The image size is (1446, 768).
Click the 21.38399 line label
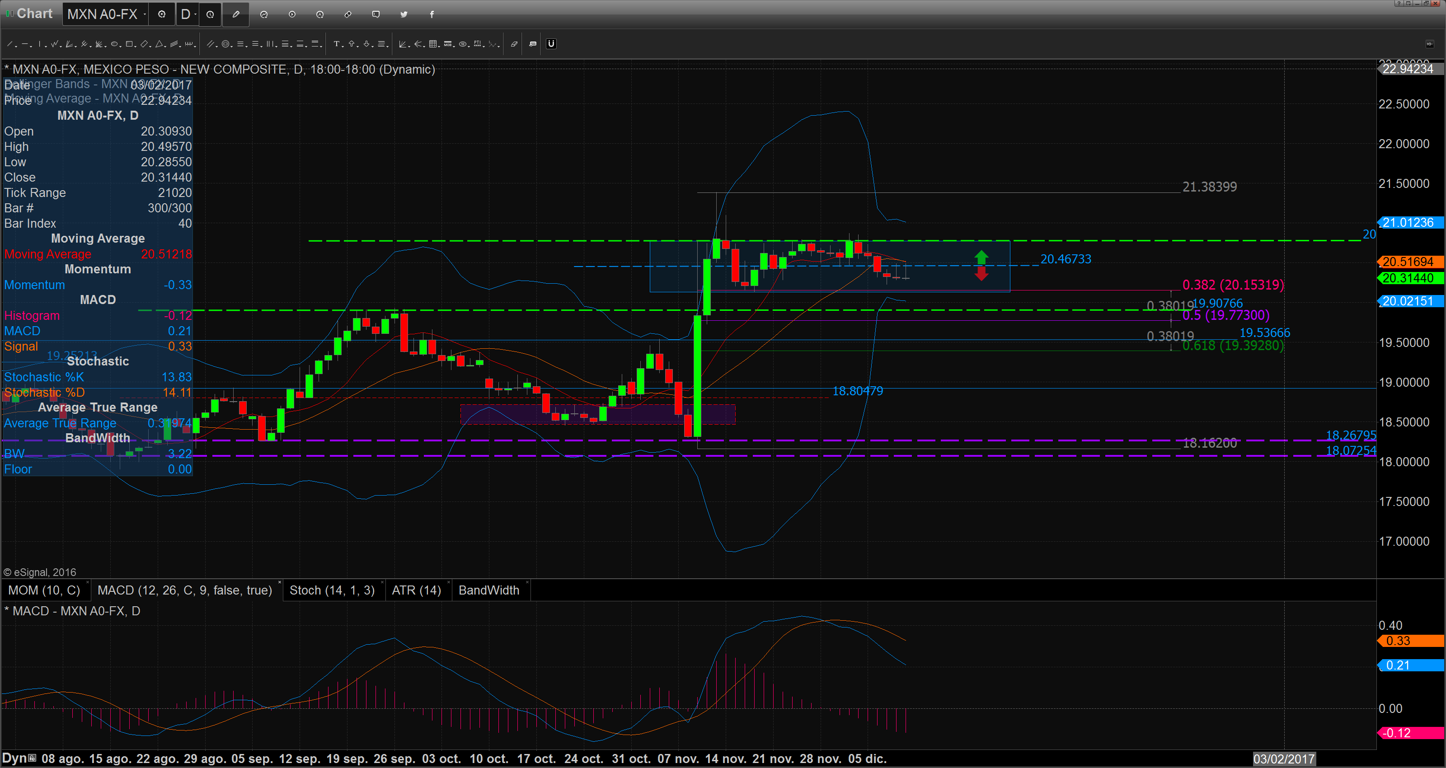[x=1210, y=187]
